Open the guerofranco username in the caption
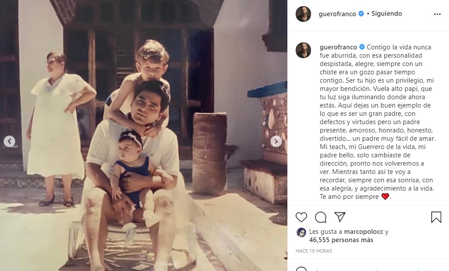449x271 pixels. pos(339,47)
